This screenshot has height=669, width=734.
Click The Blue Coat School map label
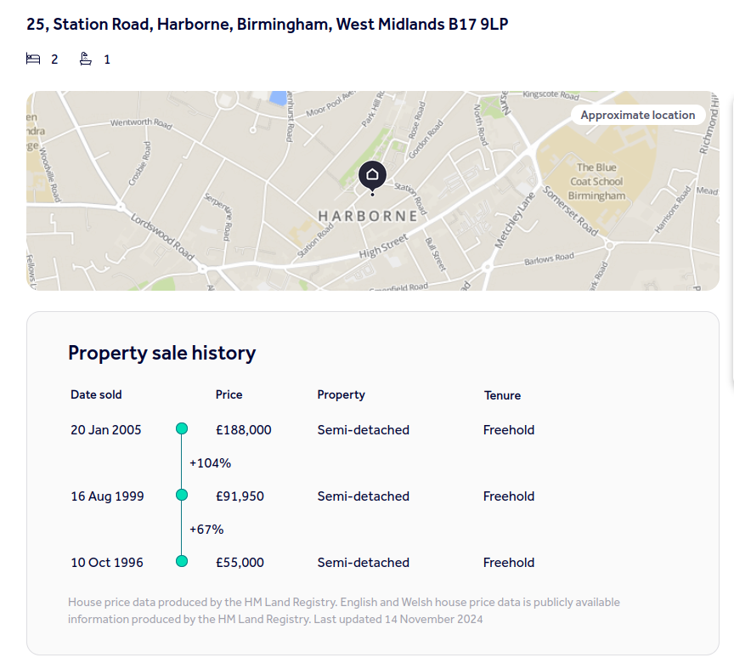[596, 181]
